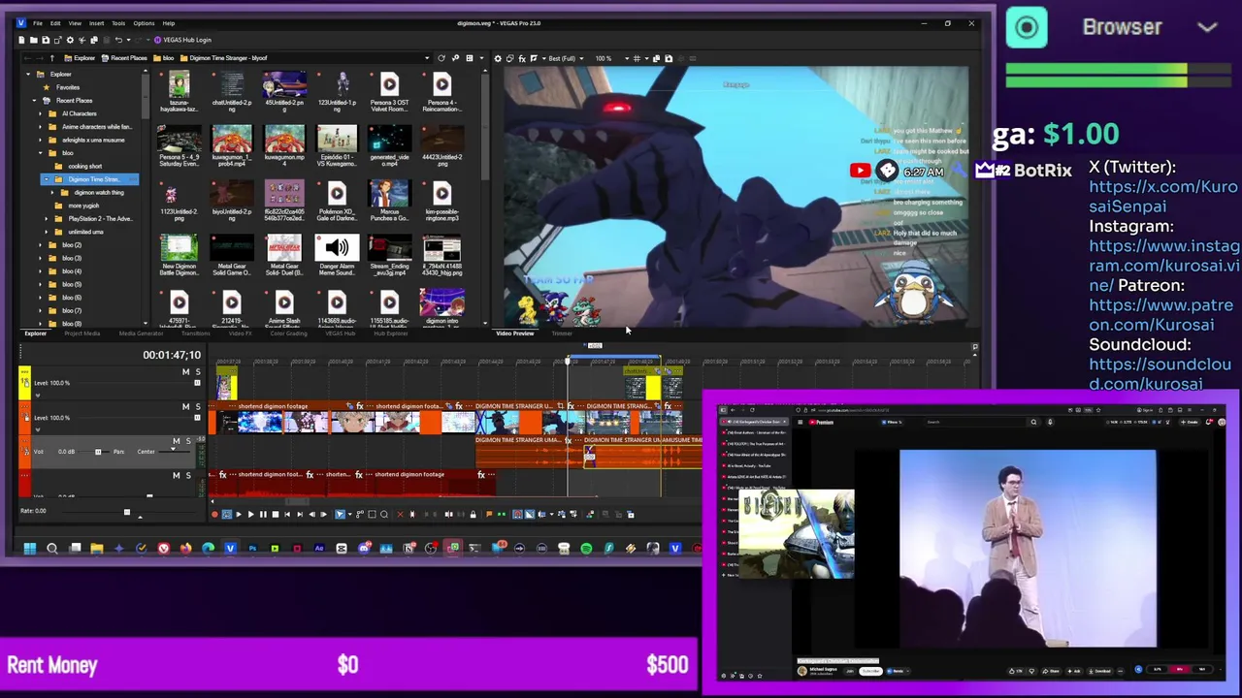Open the Tools menu
The height and width of the screenshot is (698, 1242).
point(118,22)
